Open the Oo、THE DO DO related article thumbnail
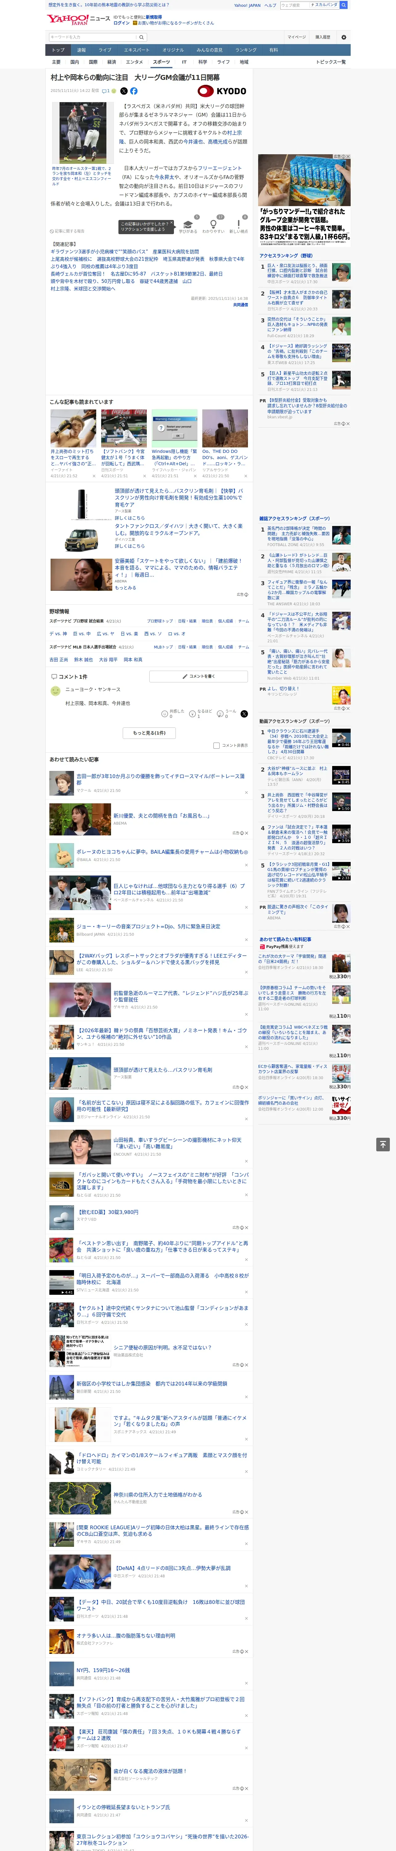This screenshot has height=1851, width=396. (x=225, y=428)
